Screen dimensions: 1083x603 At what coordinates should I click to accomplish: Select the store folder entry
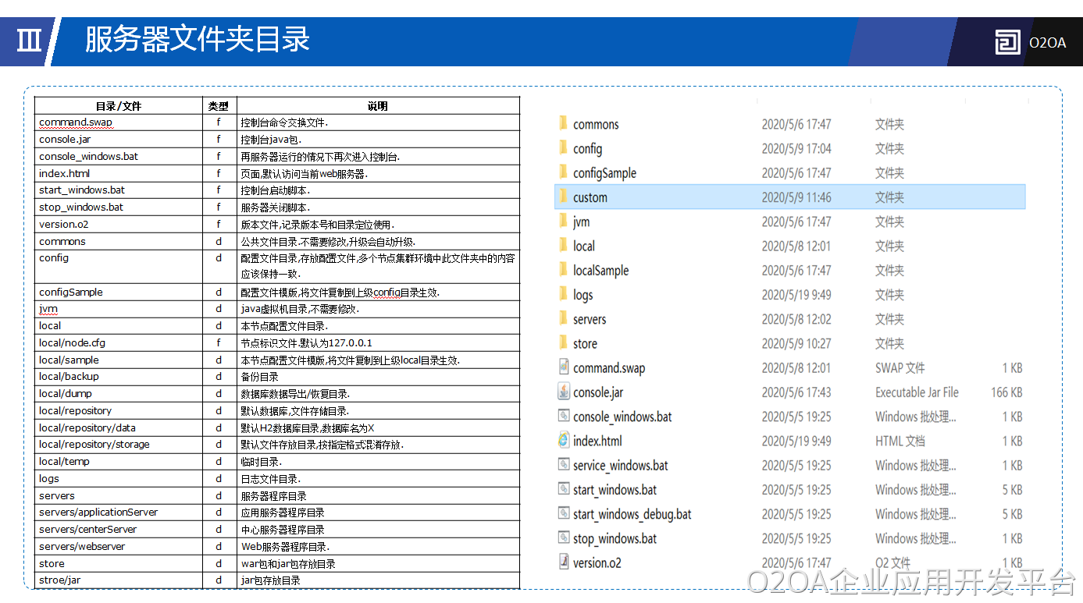(585, 344)
